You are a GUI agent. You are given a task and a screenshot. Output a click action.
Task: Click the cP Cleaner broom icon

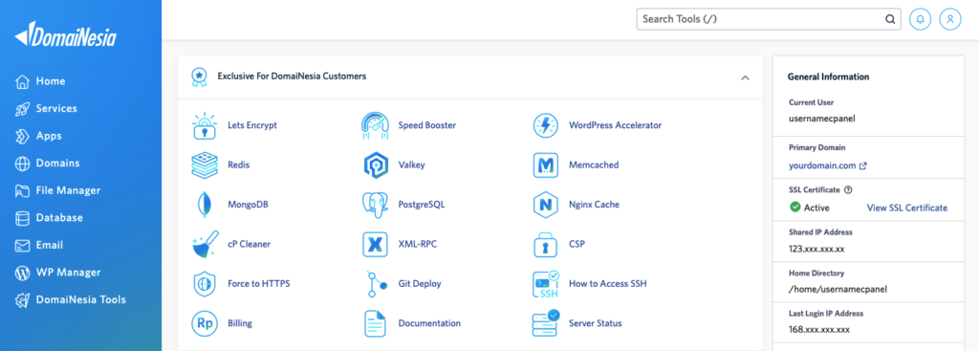click(205, 244)
